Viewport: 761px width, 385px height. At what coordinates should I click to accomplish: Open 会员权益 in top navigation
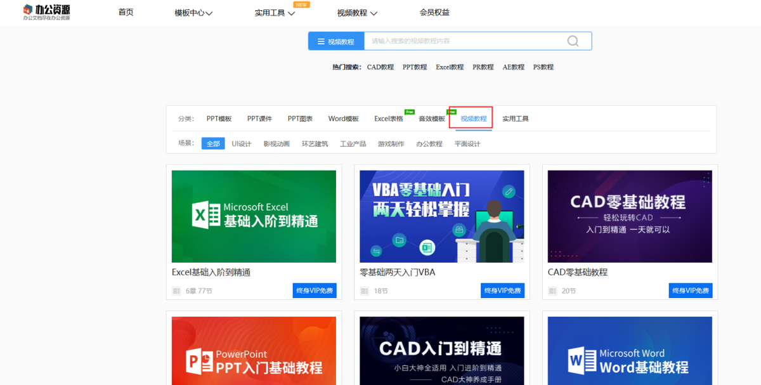pos(434,12)
